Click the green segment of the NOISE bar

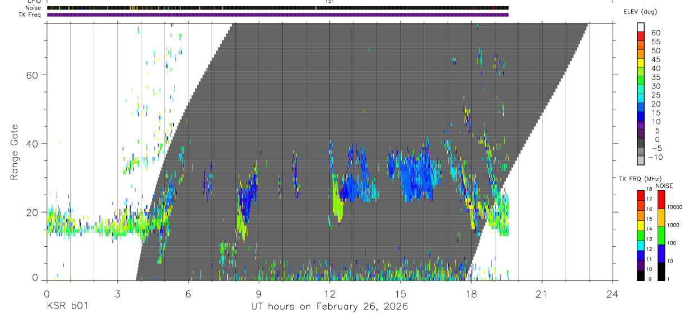tap(662, 236)
